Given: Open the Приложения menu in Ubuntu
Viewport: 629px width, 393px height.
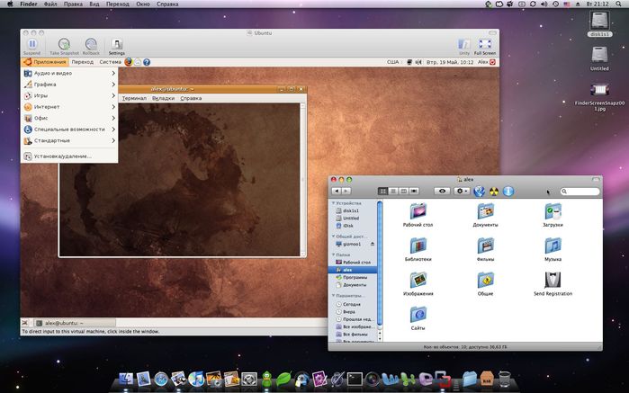Looking at the screenshot, I should 45,62.
